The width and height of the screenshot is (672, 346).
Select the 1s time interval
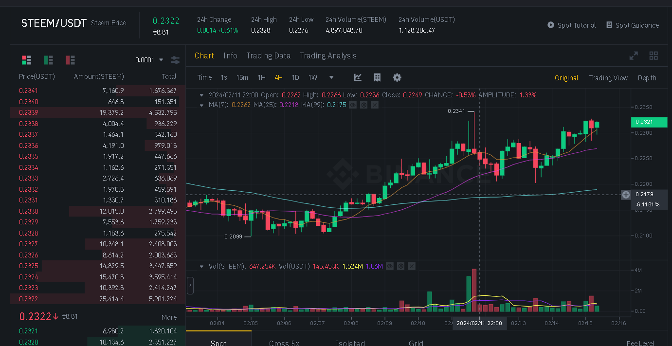pyautogui.click(x=224, y=77)
